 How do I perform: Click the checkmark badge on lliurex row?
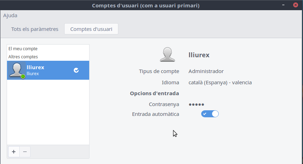[x=76, y=70]
